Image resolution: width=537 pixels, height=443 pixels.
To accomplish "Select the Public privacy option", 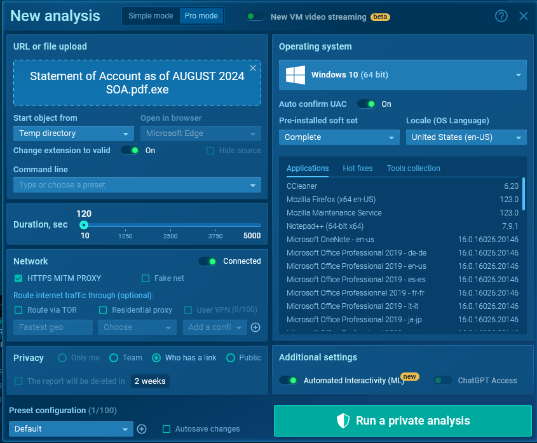I will click(231, 358).
